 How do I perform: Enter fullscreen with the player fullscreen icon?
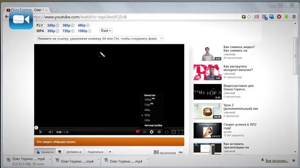pyautogui.click(x=180, y=132)
